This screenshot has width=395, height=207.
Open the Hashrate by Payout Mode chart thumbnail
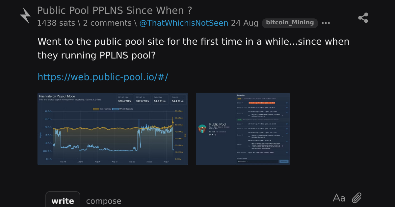coord(113,129)
